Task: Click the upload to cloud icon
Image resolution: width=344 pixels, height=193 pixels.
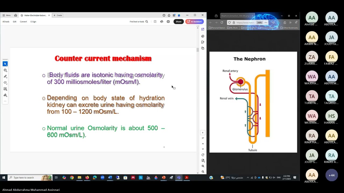Action: click(x=162, y=22)
